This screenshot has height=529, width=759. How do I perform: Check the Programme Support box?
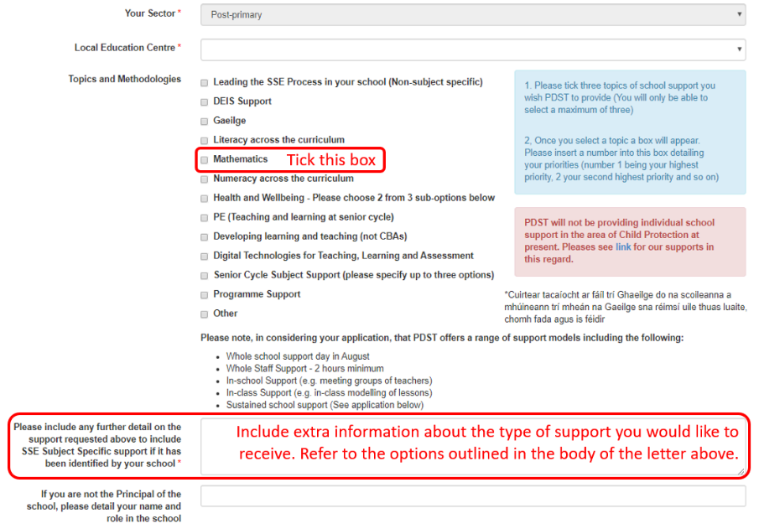pyautogui.click(x=205, y=295)
